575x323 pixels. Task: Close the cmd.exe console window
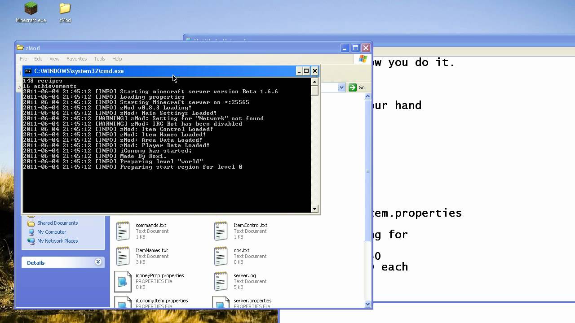tap(315, 71)
